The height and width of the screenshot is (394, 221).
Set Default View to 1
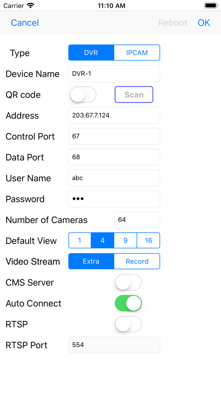79,241
